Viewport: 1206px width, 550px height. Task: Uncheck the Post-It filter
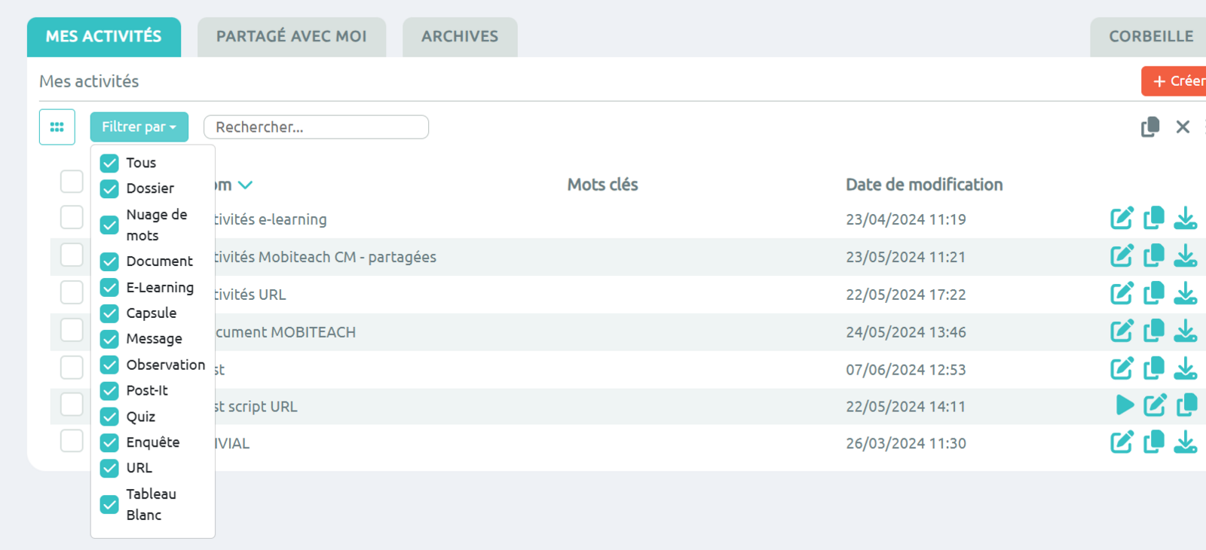(109, 391)
